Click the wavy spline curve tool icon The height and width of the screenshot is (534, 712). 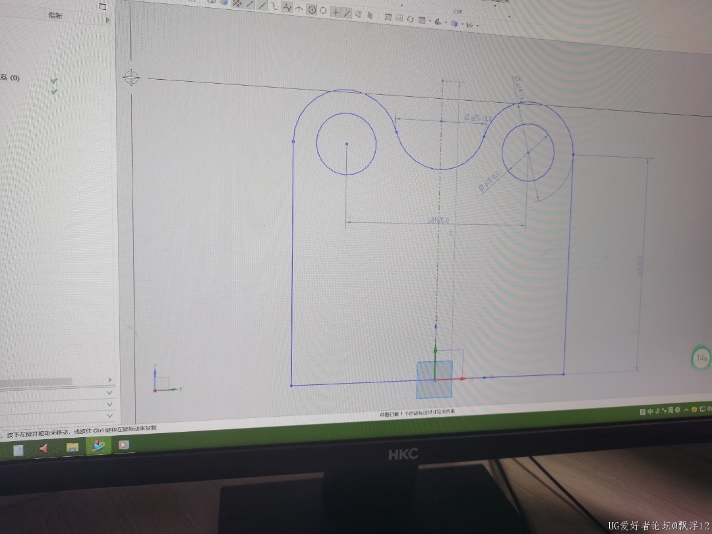click(x=274, y=7)
